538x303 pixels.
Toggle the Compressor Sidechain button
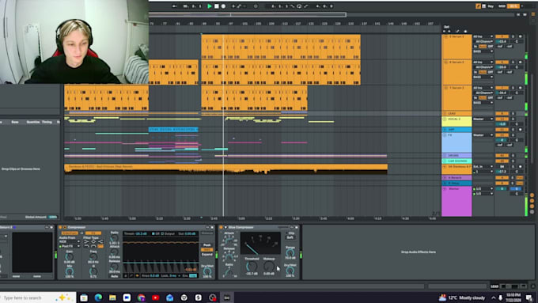point(70,233)
